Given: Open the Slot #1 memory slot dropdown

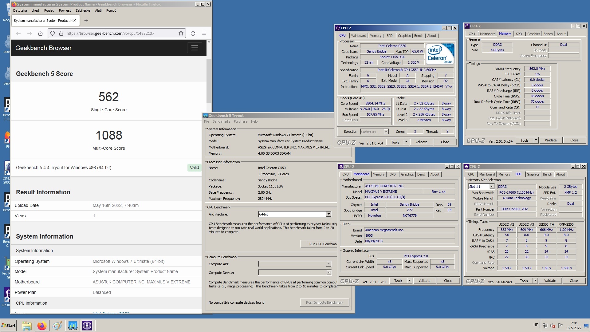Looking at the screenshot, I should click(x=492, y=187).
